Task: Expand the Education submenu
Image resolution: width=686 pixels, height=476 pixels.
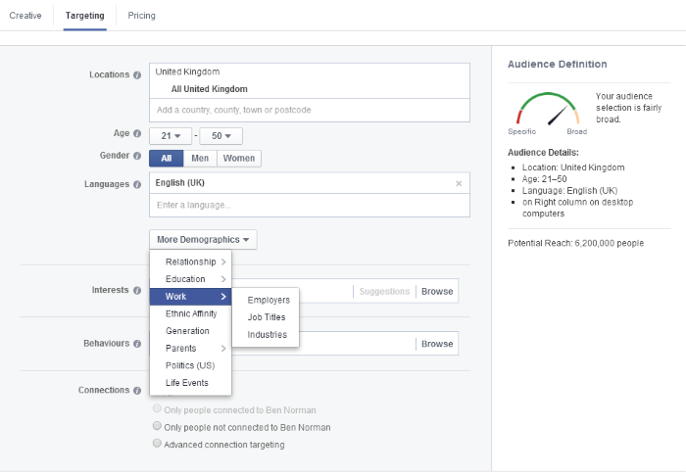Action: (190, 279)
